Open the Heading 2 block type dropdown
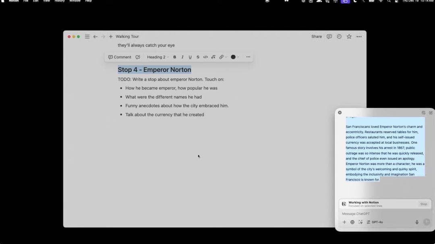This screenshot has width=435, height=244. 158,57
